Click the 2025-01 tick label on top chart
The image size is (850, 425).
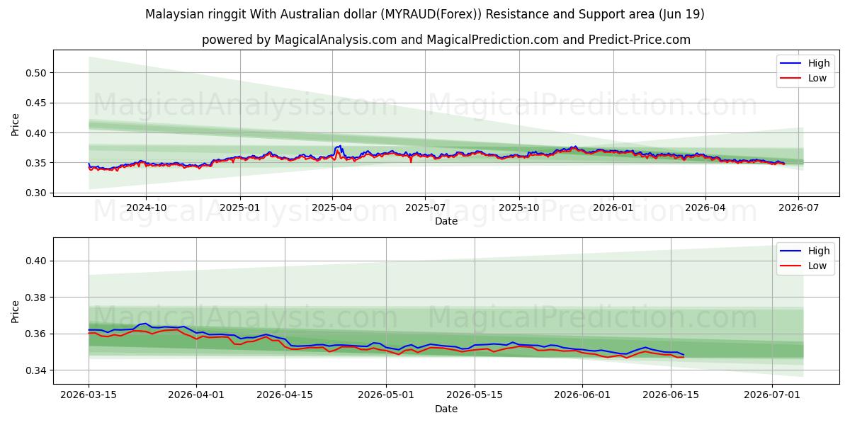[239, 208]
